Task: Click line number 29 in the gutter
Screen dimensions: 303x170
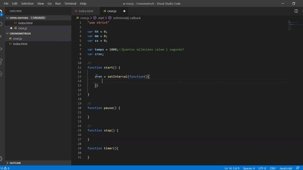Action: tap(80, 148)
